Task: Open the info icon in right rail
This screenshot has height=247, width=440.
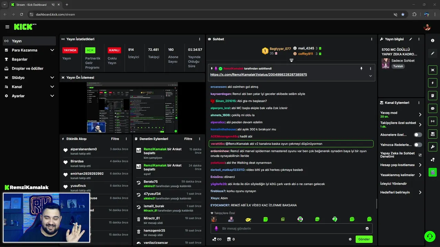Action: click(x=432, y=40)
